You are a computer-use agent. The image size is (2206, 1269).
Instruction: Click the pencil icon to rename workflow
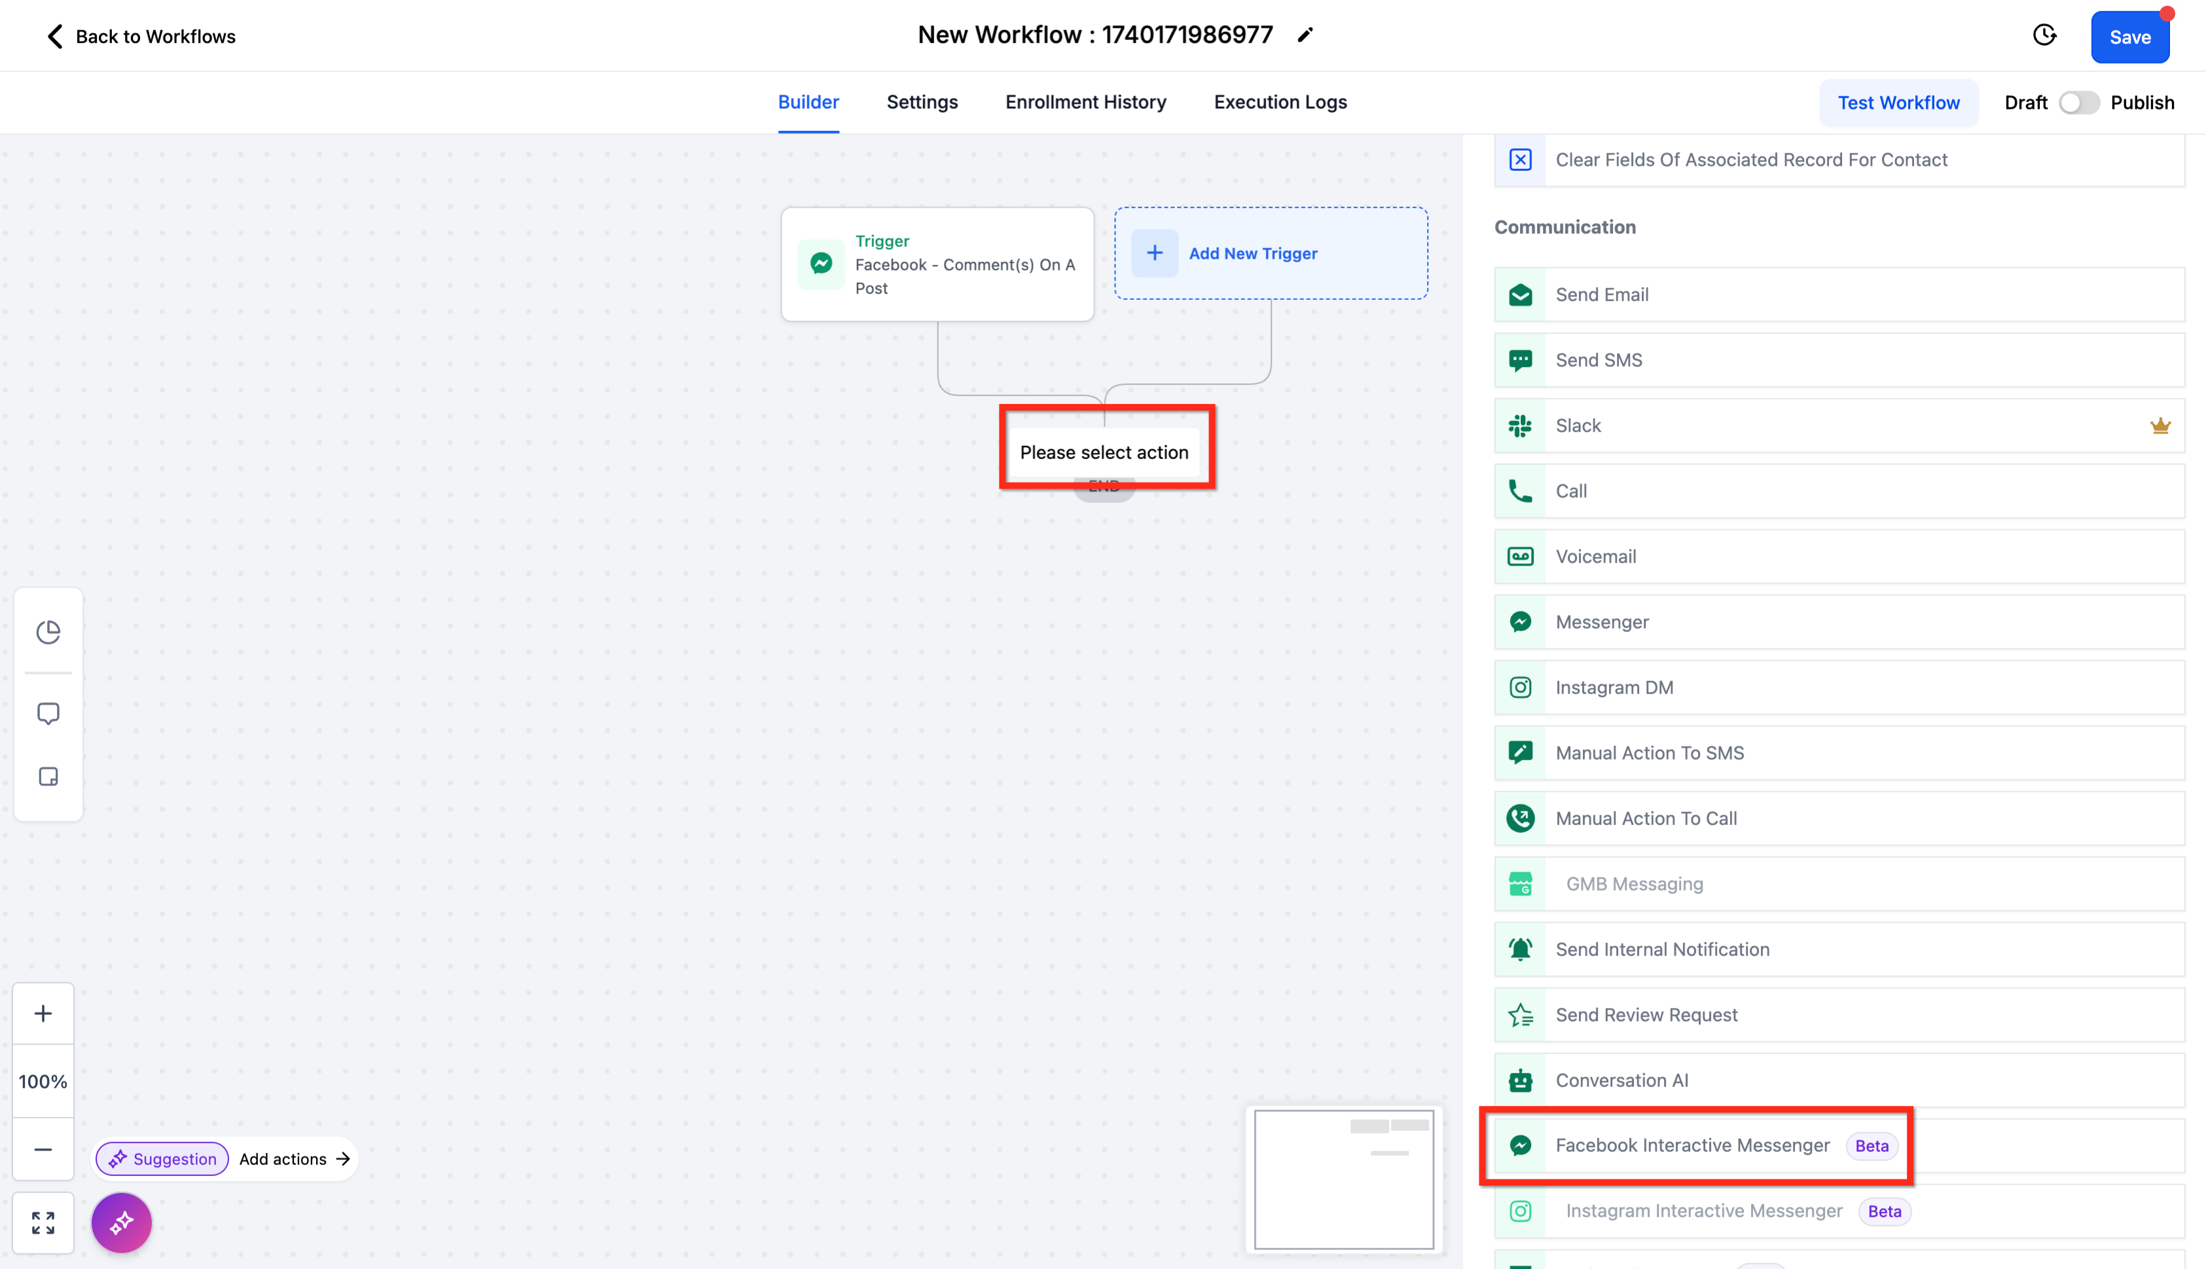click(x=1304, y=36)
